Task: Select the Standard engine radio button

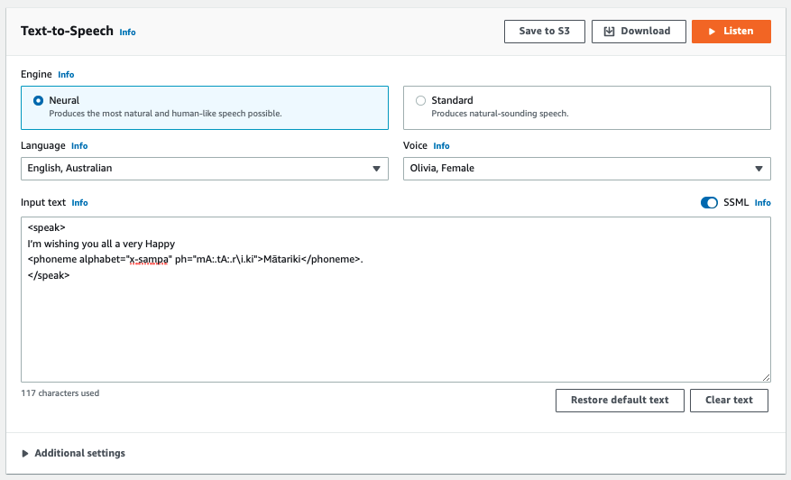Action: pos(421,101)
